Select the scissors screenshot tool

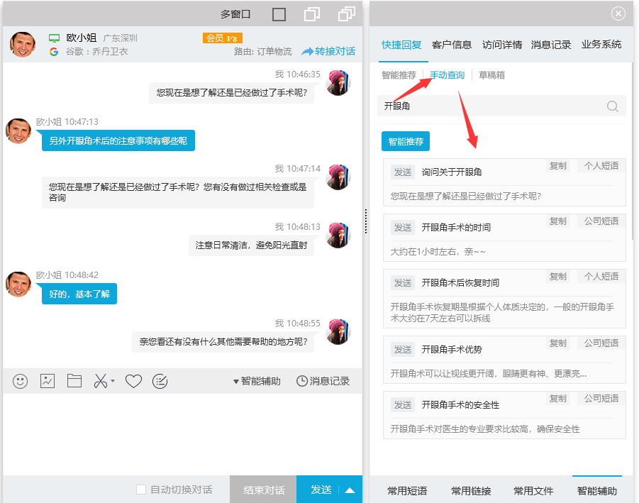[x=101, y=381]
